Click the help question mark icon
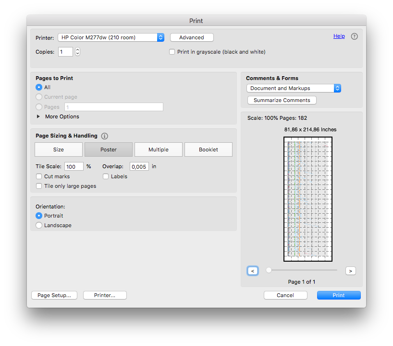The height and width of the screenshot is (346, 393). 354,36
